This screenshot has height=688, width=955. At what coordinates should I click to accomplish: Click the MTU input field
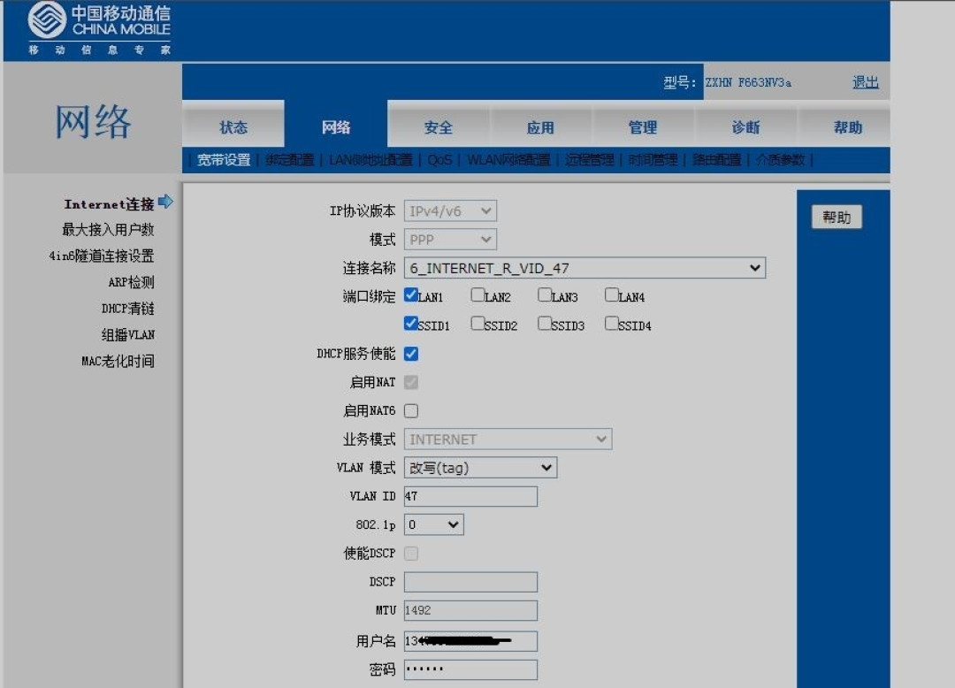tap(470, 611)
